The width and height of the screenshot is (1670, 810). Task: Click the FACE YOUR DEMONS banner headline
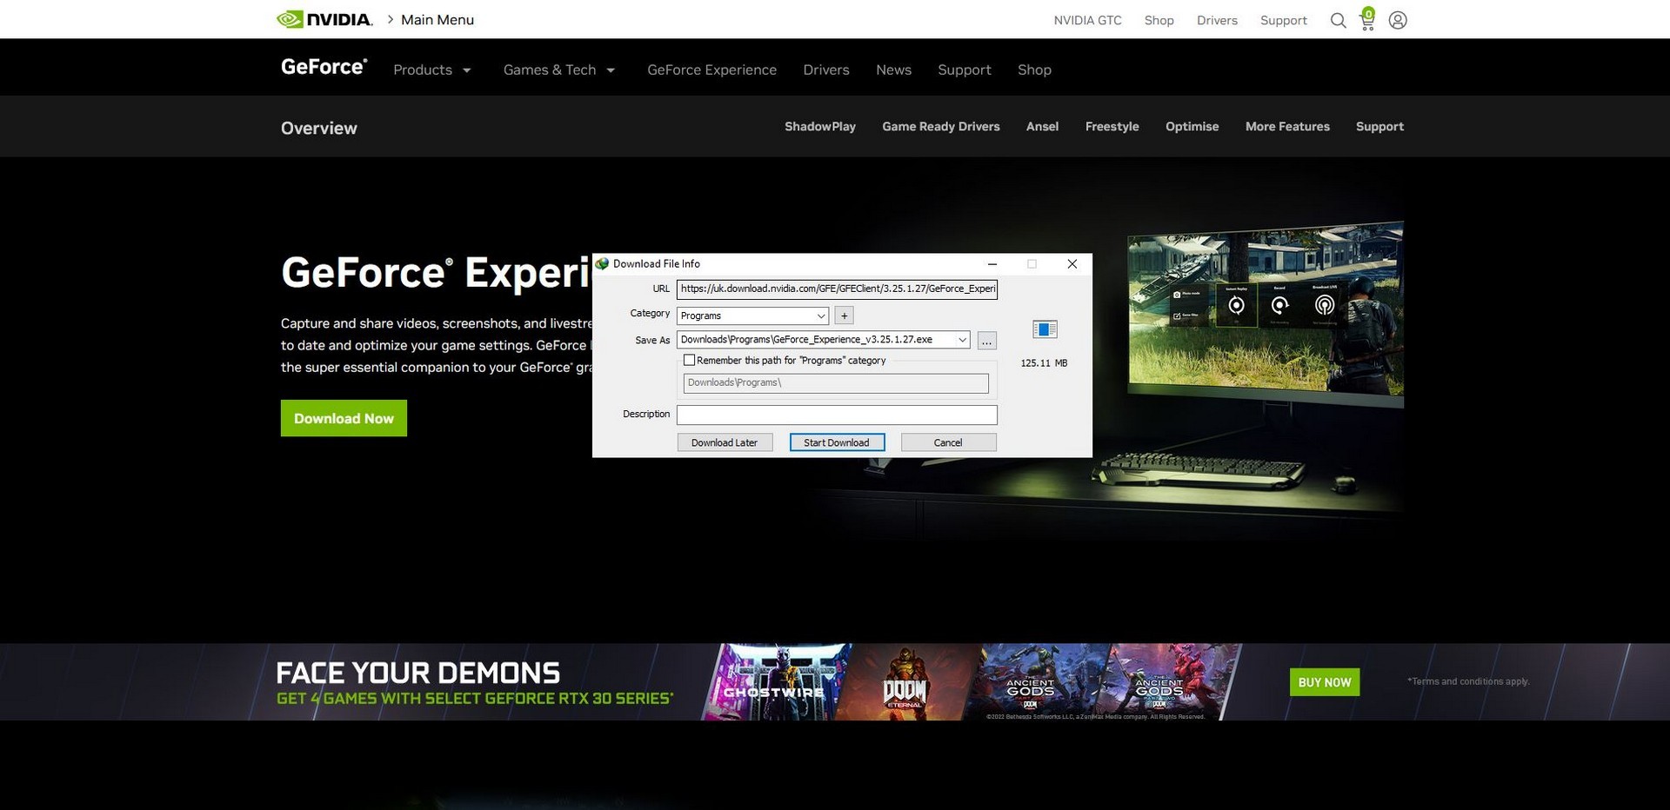click(x=417, y=673)
